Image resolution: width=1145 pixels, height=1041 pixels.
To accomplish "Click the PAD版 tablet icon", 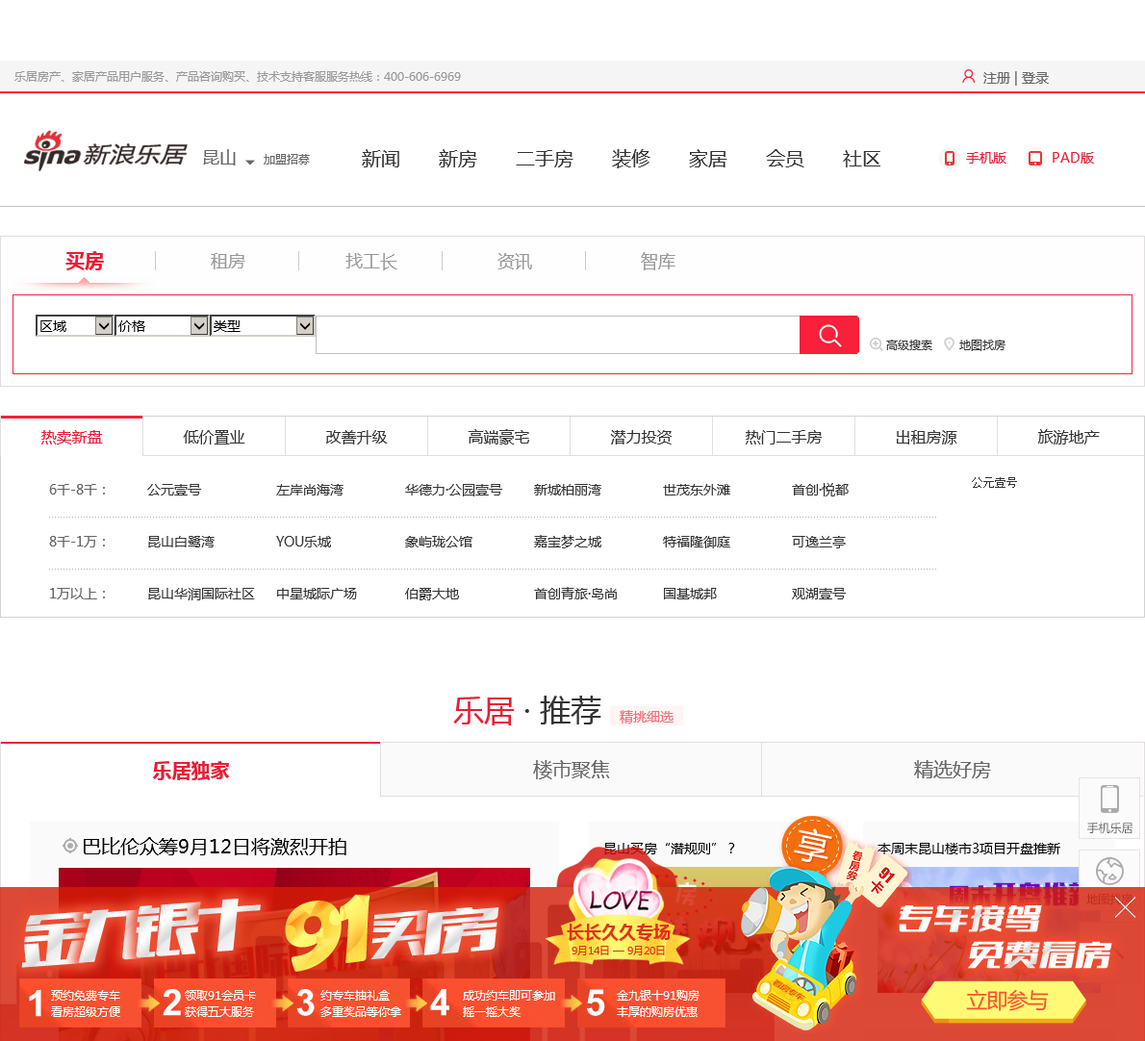I will 1034,159.
